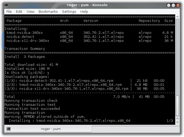Open the Edit menu
Screen dimensions: 184x137
click(19, 12)
